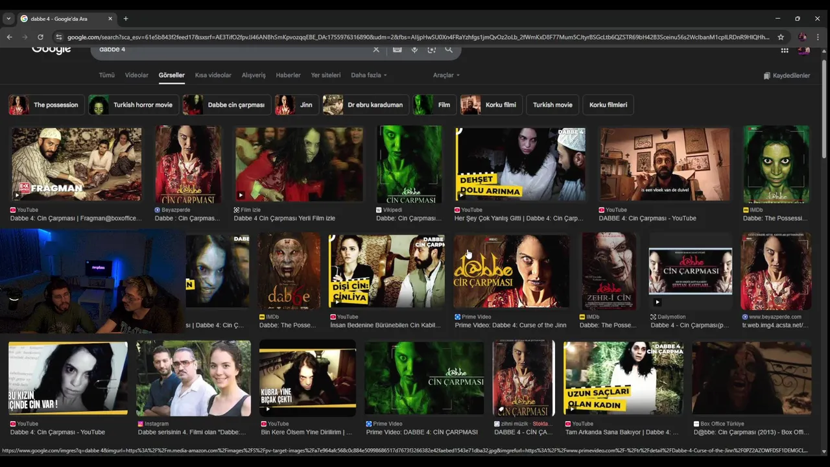The image size is (830, 467).
Task: Open the Google account avatar
Action: (804, 49)
